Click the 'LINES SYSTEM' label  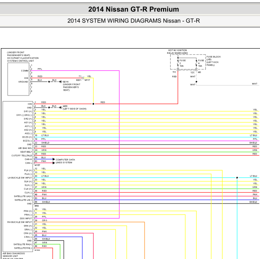pos(64,163)
